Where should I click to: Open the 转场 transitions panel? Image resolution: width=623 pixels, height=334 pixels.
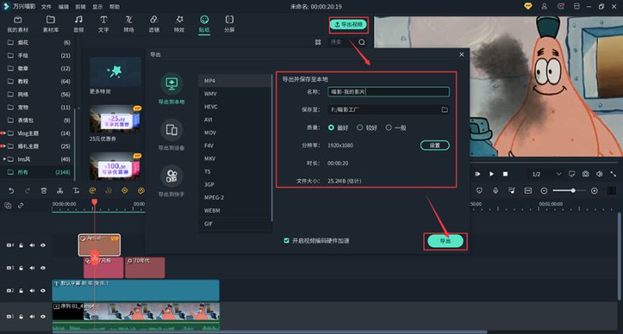click(x=128, y=24)
